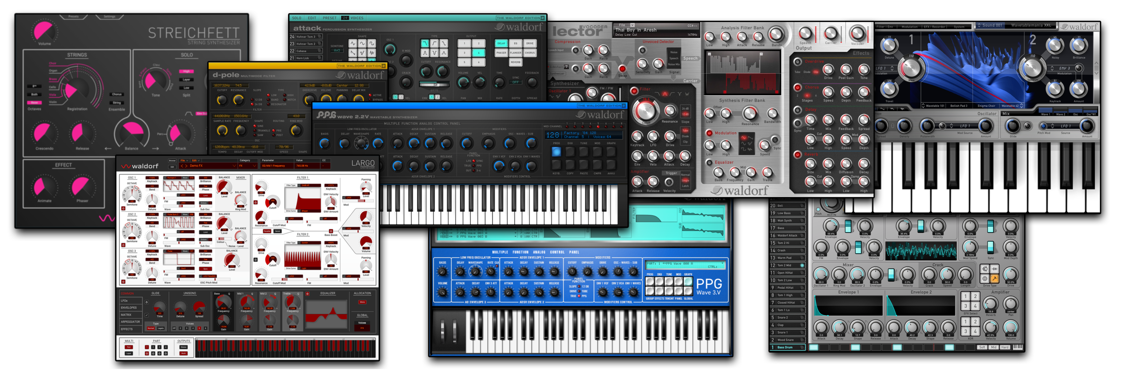Select the BYPASS option in D-Pole
This screenshot has height=381, width=1123.
(377, 99)
